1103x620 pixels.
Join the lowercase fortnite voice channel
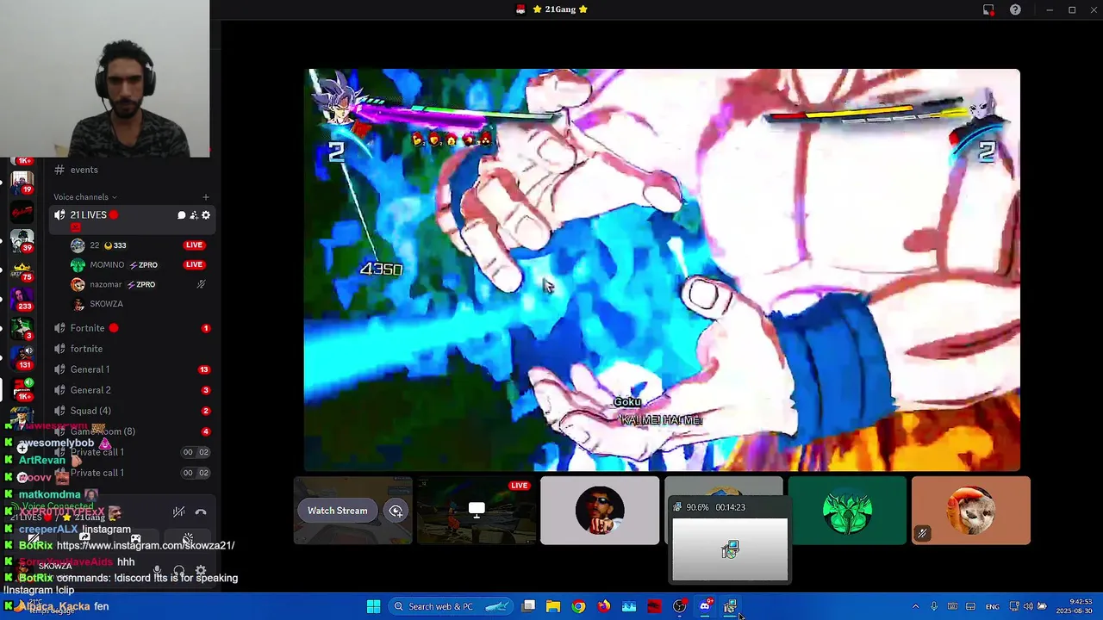pyautogui.click(x=132, y=349)
